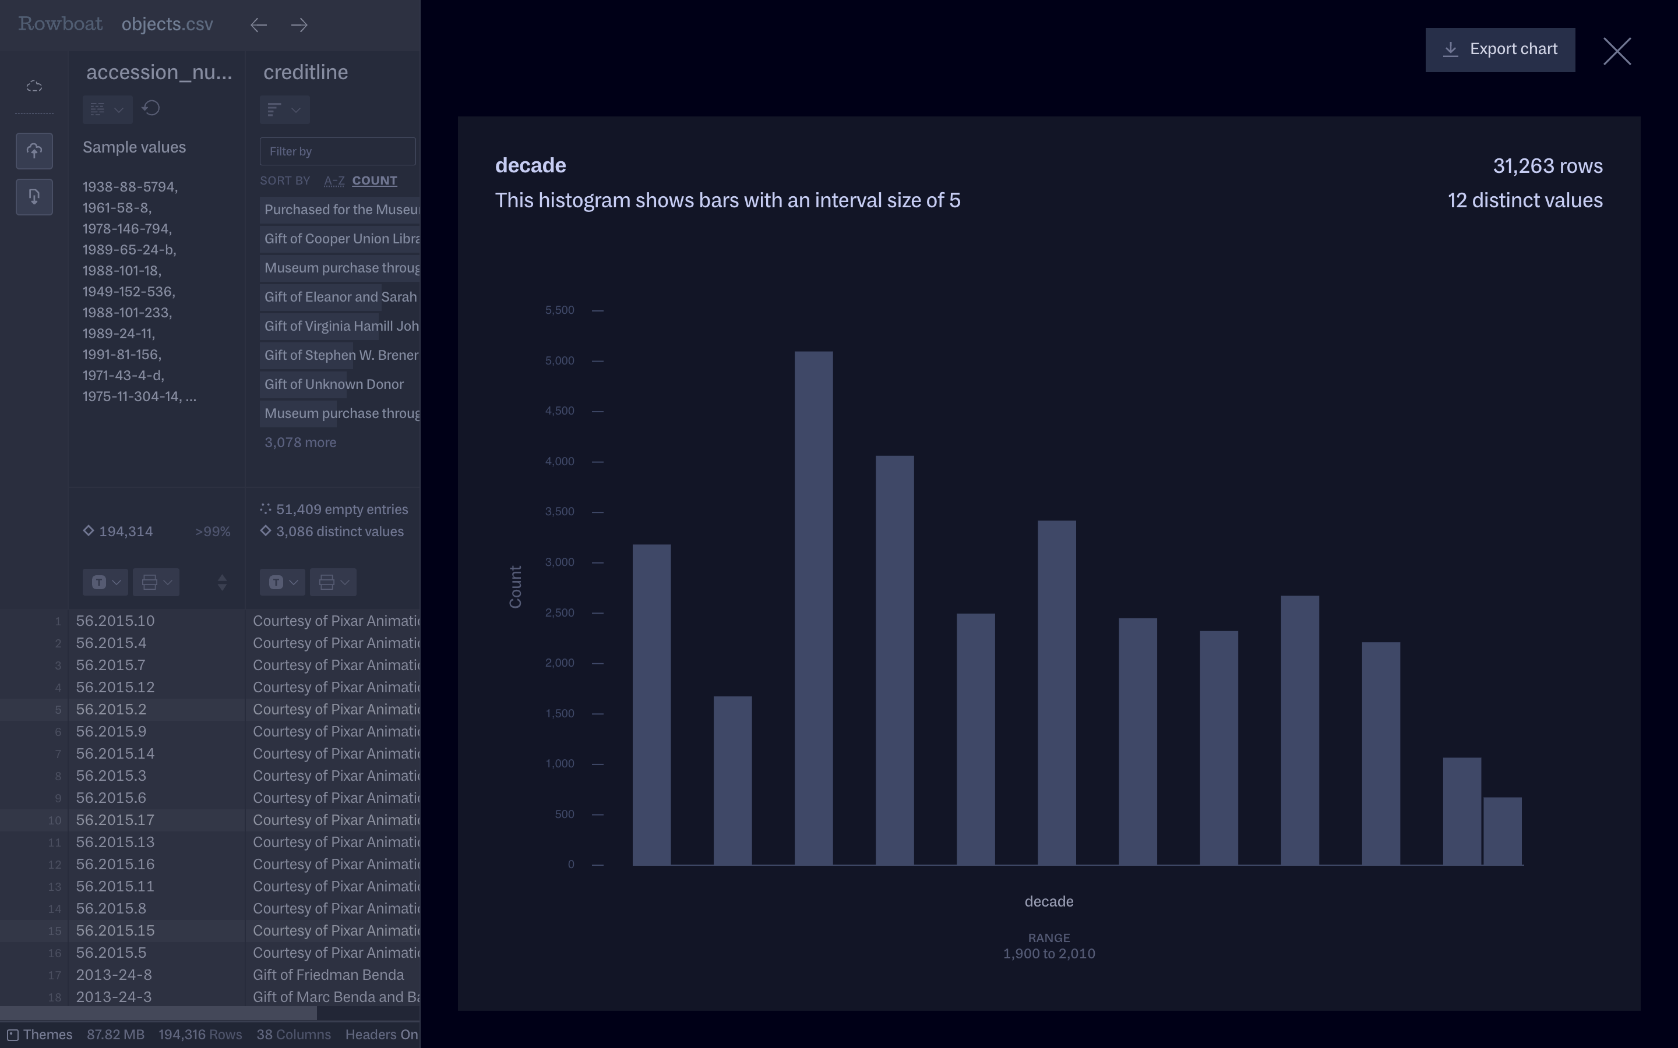Click the accession_number column sort arrows

tap(222, 582)
